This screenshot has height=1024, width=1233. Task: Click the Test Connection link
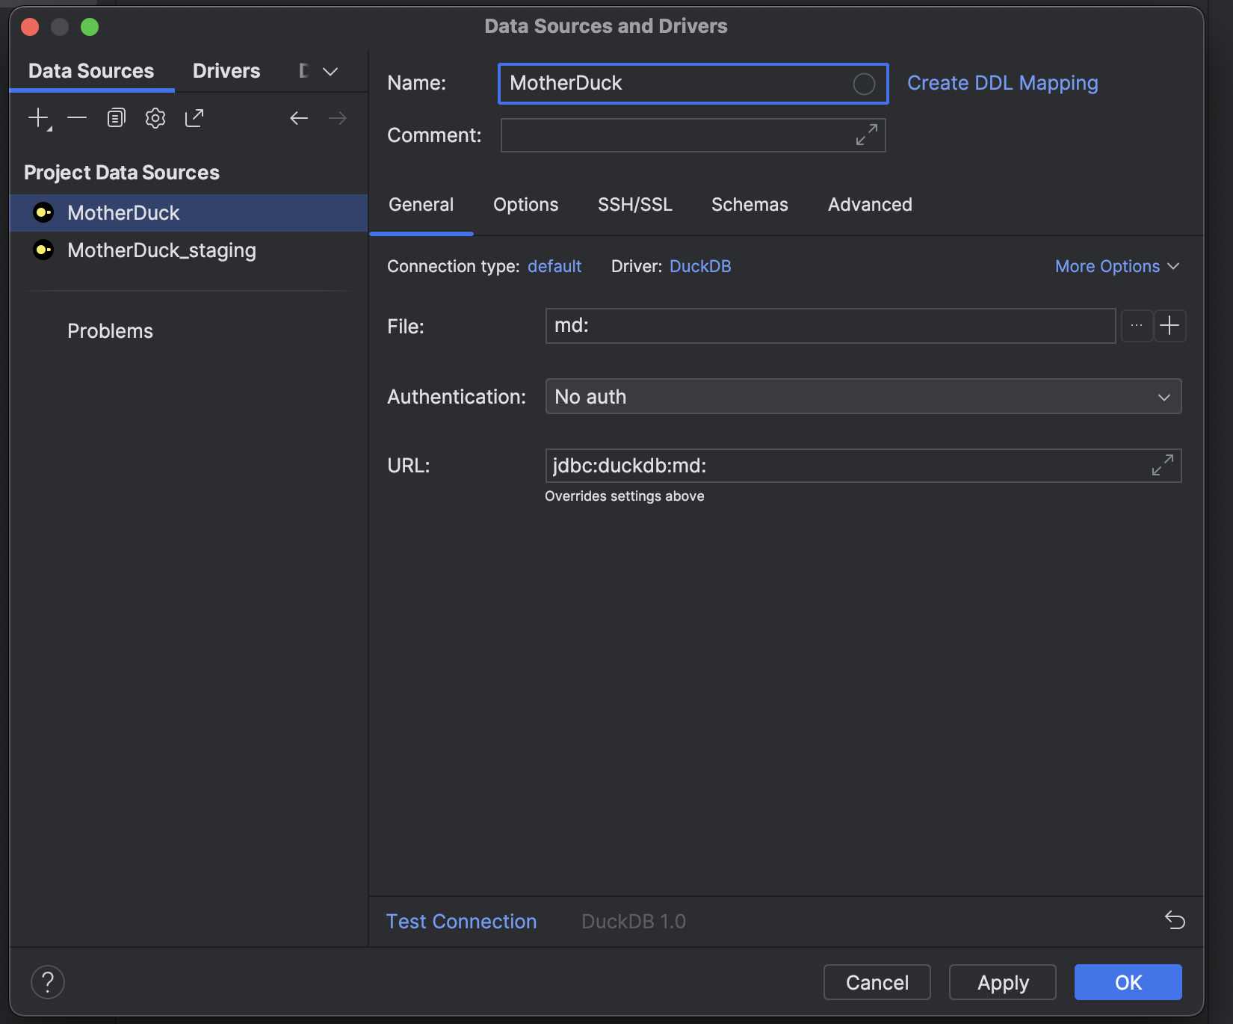(x=461, y=922)
